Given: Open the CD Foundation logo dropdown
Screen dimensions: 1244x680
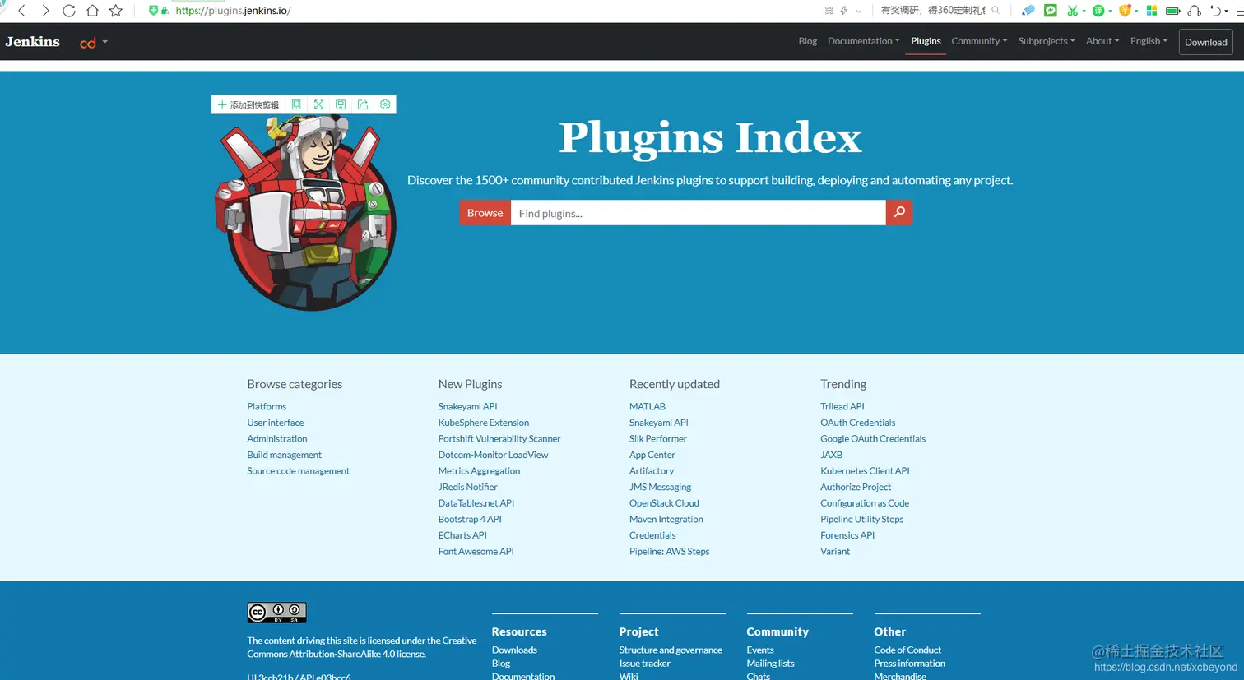Looking at the screenshot, I should click(94, 43).
